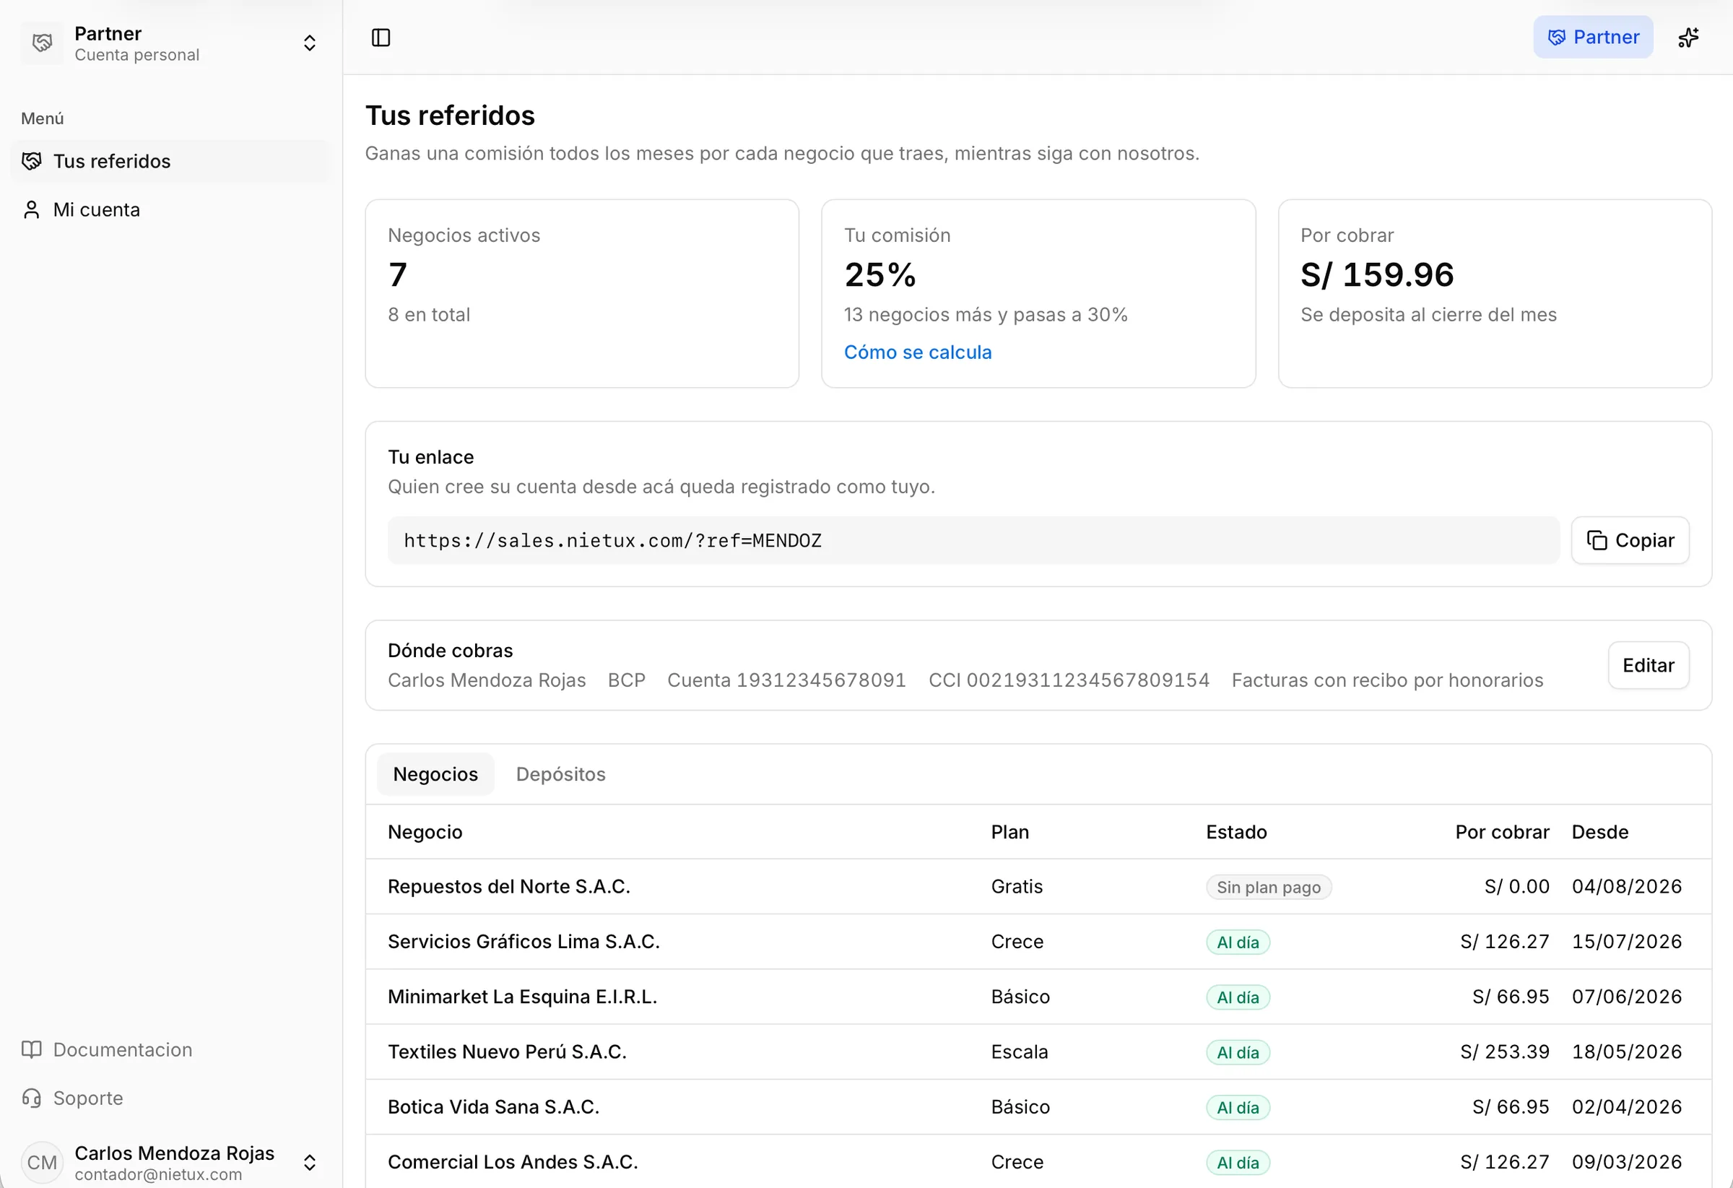Click the Desde column header

(1600, 831)
